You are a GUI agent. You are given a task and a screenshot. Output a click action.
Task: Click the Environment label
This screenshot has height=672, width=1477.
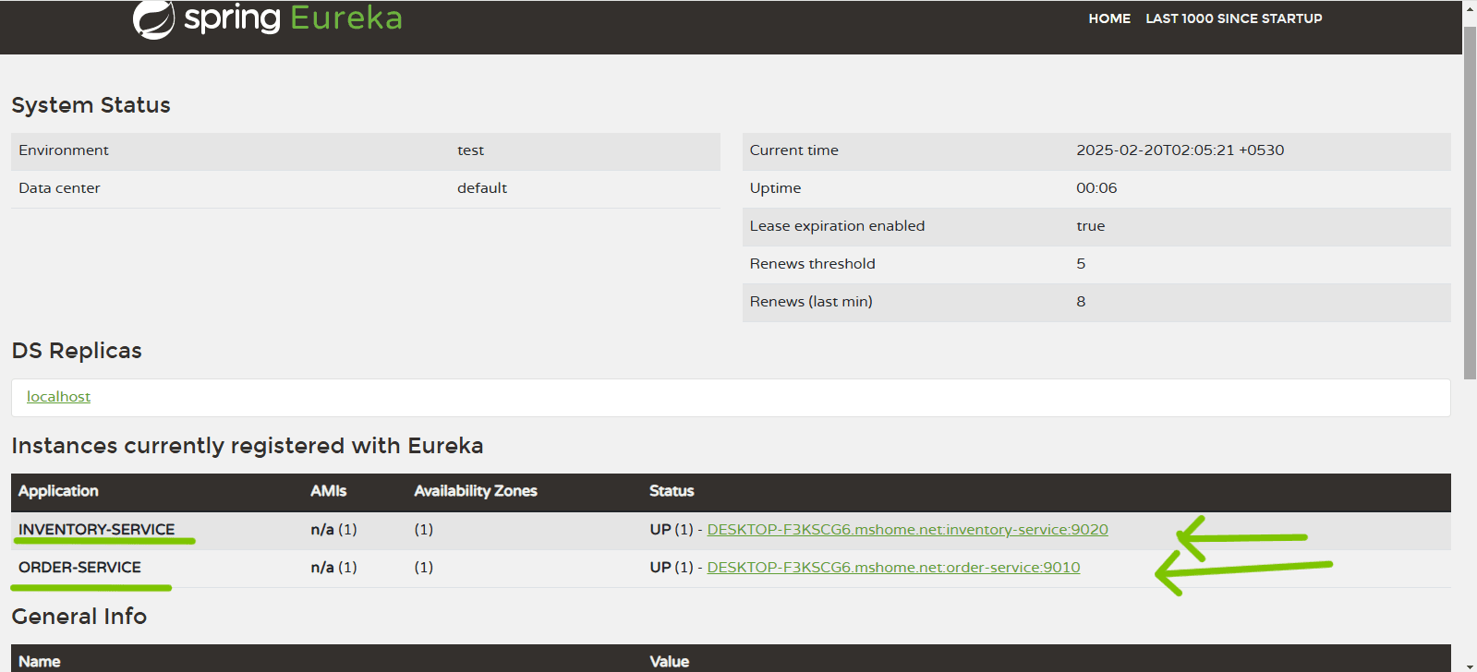point(64,150)
